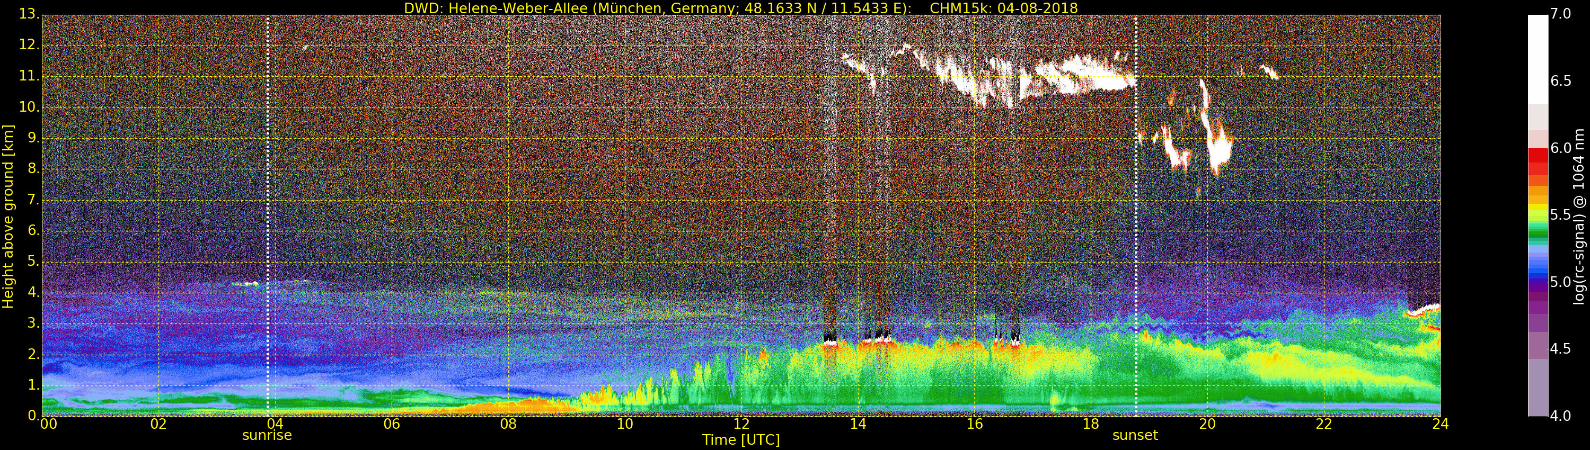The height and width of the screenshot is (450, 1590).
Task: Click the '1.' height axis tick label
Action: [x=33, y=385]
